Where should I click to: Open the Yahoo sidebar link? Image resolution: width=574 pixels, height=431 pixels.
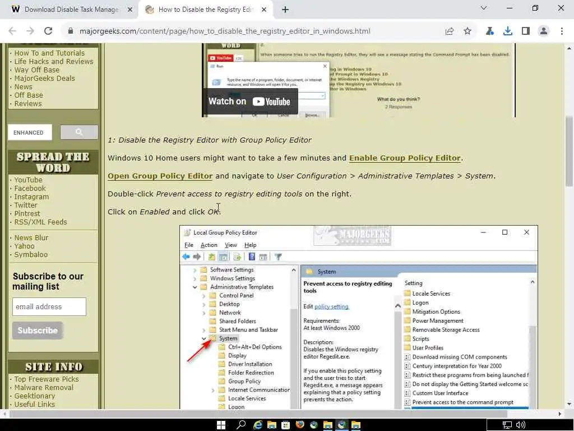[24, 246]
